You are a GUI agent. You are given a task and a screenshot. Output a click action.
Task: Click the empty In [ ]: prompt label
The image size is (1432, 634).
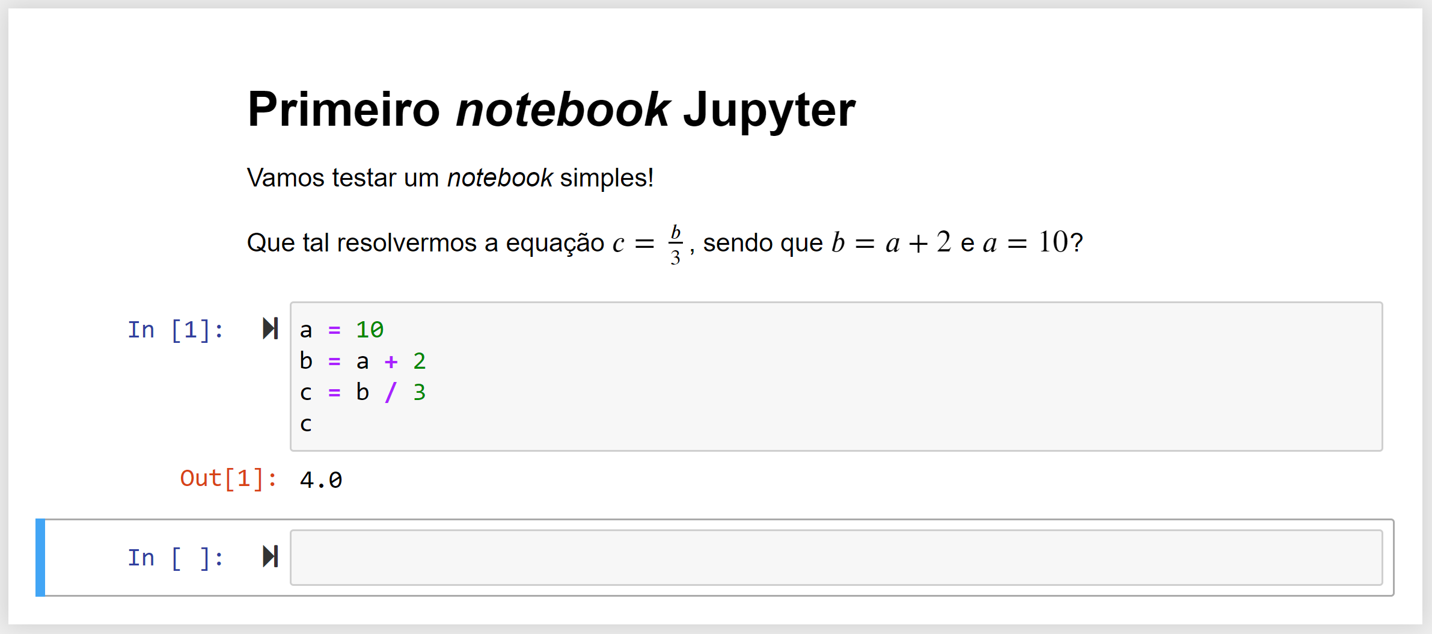pyautogui.click(x=176, y=558)
